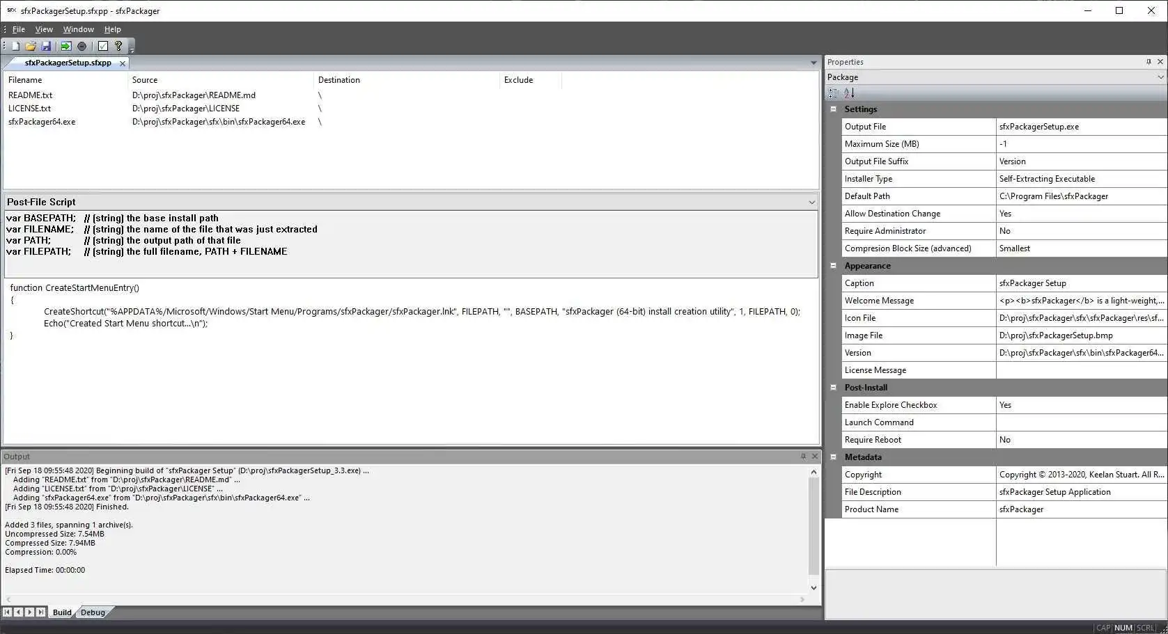
Task: Click the Allow Destination Change Yes value
Action: tap(1082, 214)
